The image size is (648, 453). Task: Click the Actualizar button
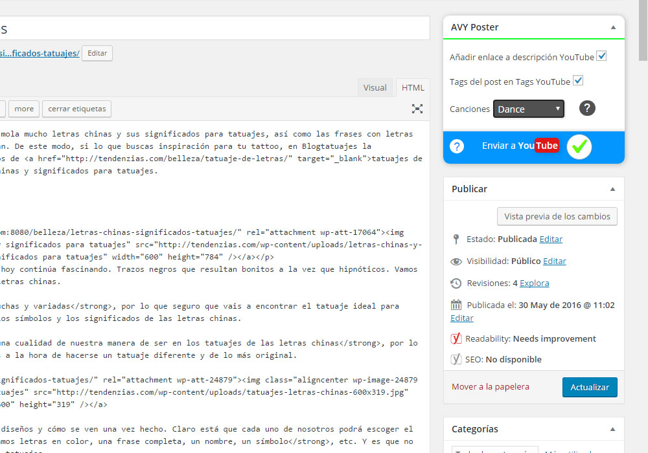coord(590,388)
